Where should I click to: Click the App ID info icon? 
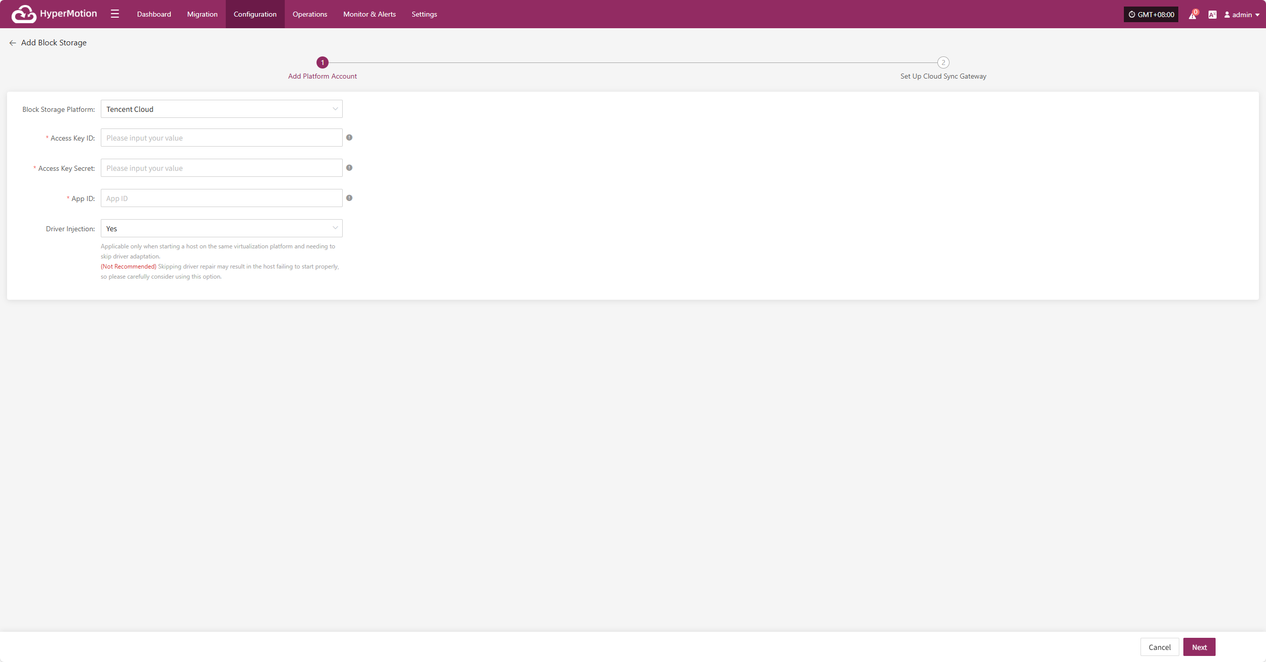[349, 198]
